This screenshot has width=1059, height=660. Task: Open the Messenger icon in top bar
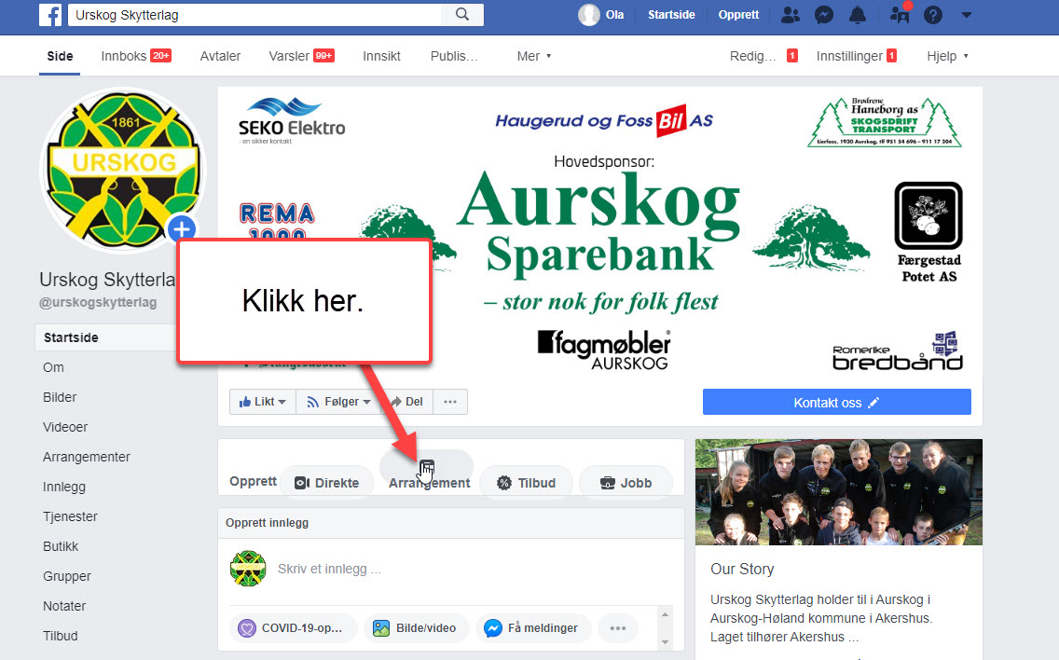point(824,15)
